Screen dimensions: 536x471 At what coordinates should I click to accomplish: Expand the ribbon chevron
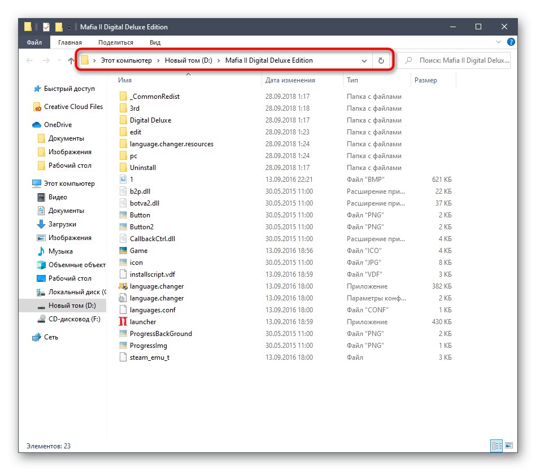[498, 42]
